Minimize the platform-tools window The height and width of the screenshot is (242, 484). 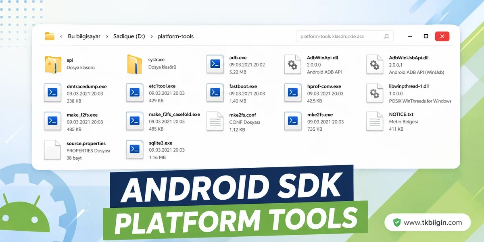pos(410,36)
